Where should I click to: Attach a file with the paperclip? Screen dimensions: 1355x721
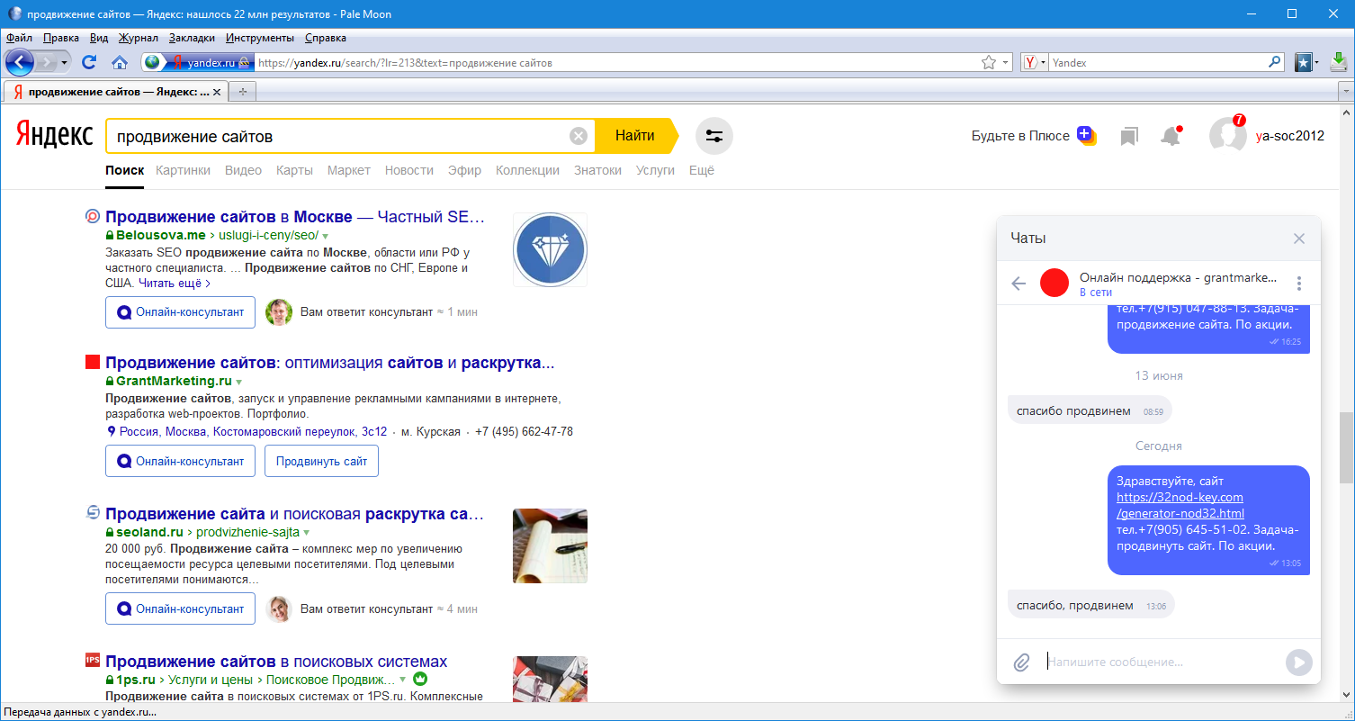(x=1021, y=662)
